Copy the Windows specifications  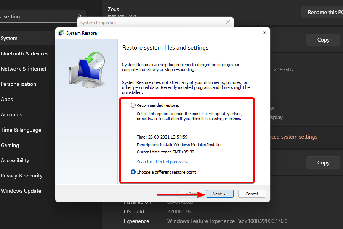tap(323, 163)
